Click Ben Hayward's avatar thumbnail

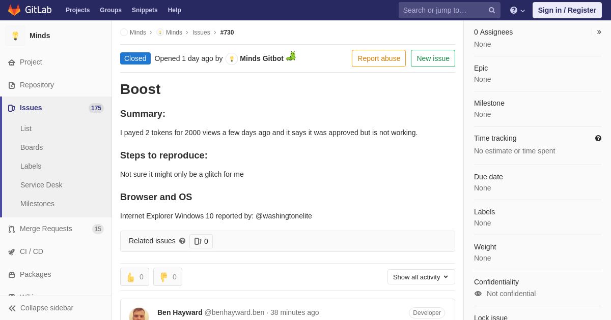point(139,314)
